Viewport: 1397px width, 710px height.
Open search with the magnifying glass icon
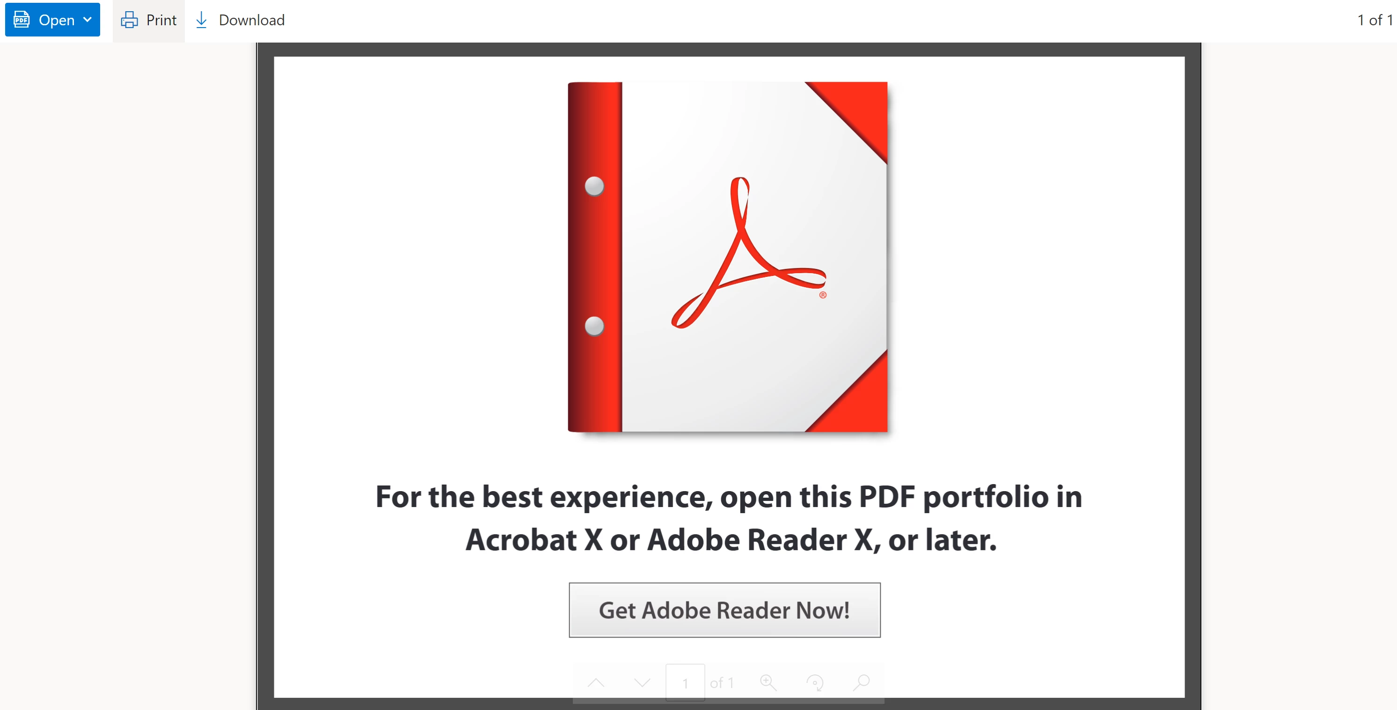(861, 682)
